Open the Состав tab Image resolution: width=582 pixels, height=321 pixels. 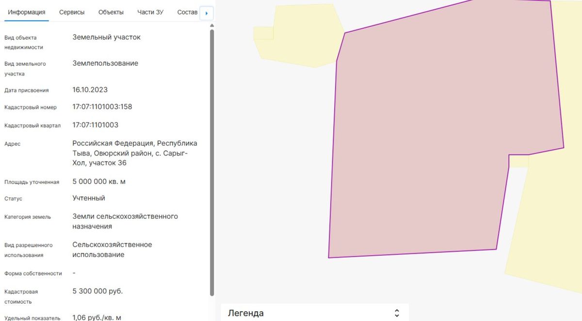(188, 12)
